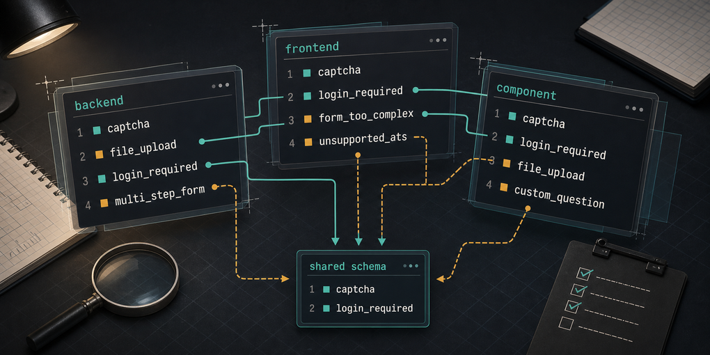Select the login_required row in the component panel
The width and height of the screenshot is (710, 355).
coord(549,145)
